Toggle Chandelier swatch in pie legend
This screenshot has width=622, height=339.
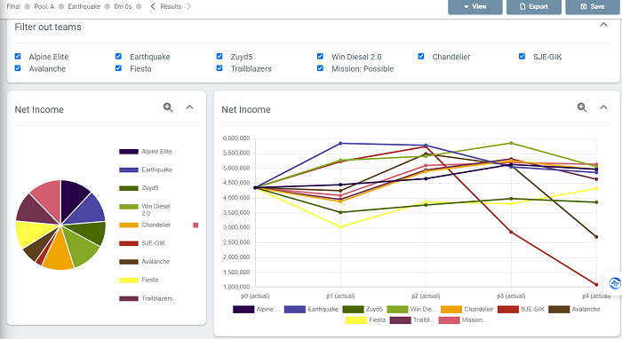[x=129, y=225]
